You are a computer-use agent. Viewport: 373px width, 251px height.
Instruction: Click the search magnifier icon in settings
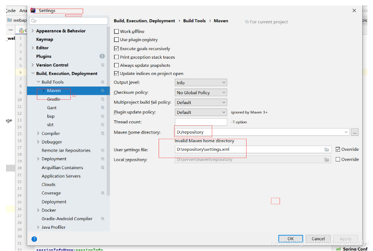[x=33, y=21]
